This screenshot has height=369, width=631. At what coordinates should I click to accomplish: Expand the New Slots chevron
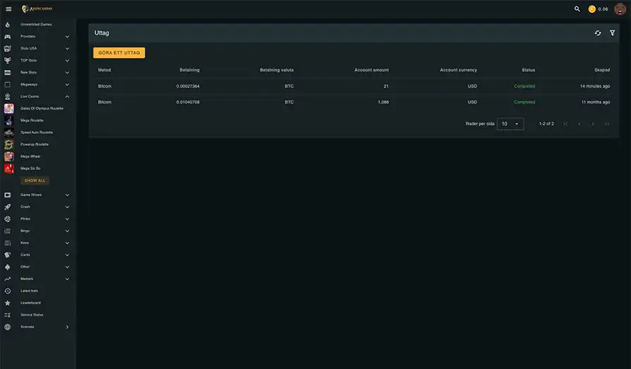coord(67,73)
